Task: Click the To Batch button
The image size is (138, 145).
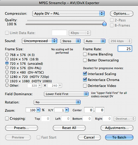Action: pyautogui.click(x=119, y=137)
